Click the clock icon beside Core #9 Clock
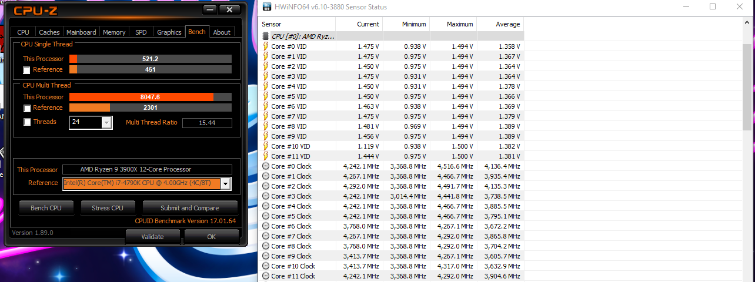The image size is (755, 282). click(266, 256)
